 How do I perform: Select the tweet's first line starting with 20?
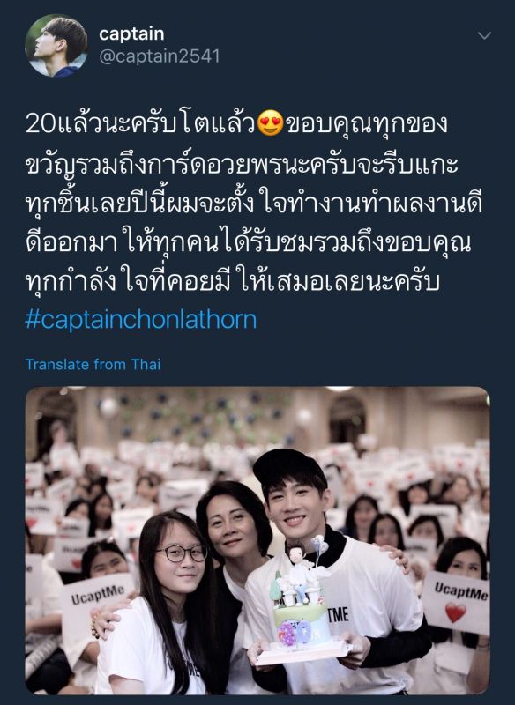[x=236, y=123]
